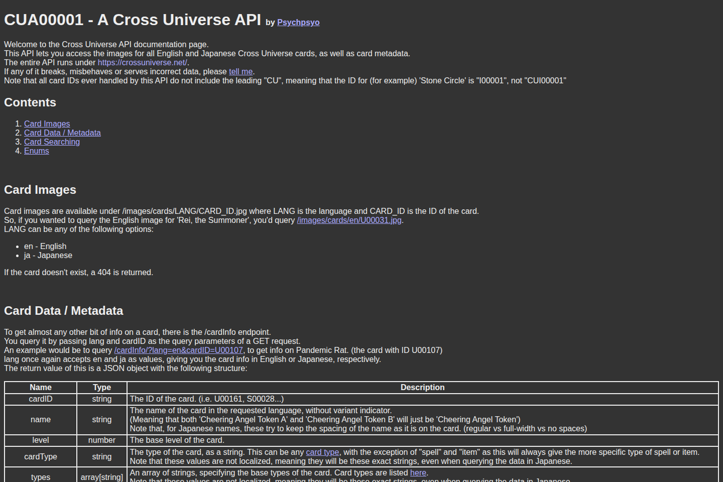
Task: Select the cardID cell in the table
Action: pos(40,399)
